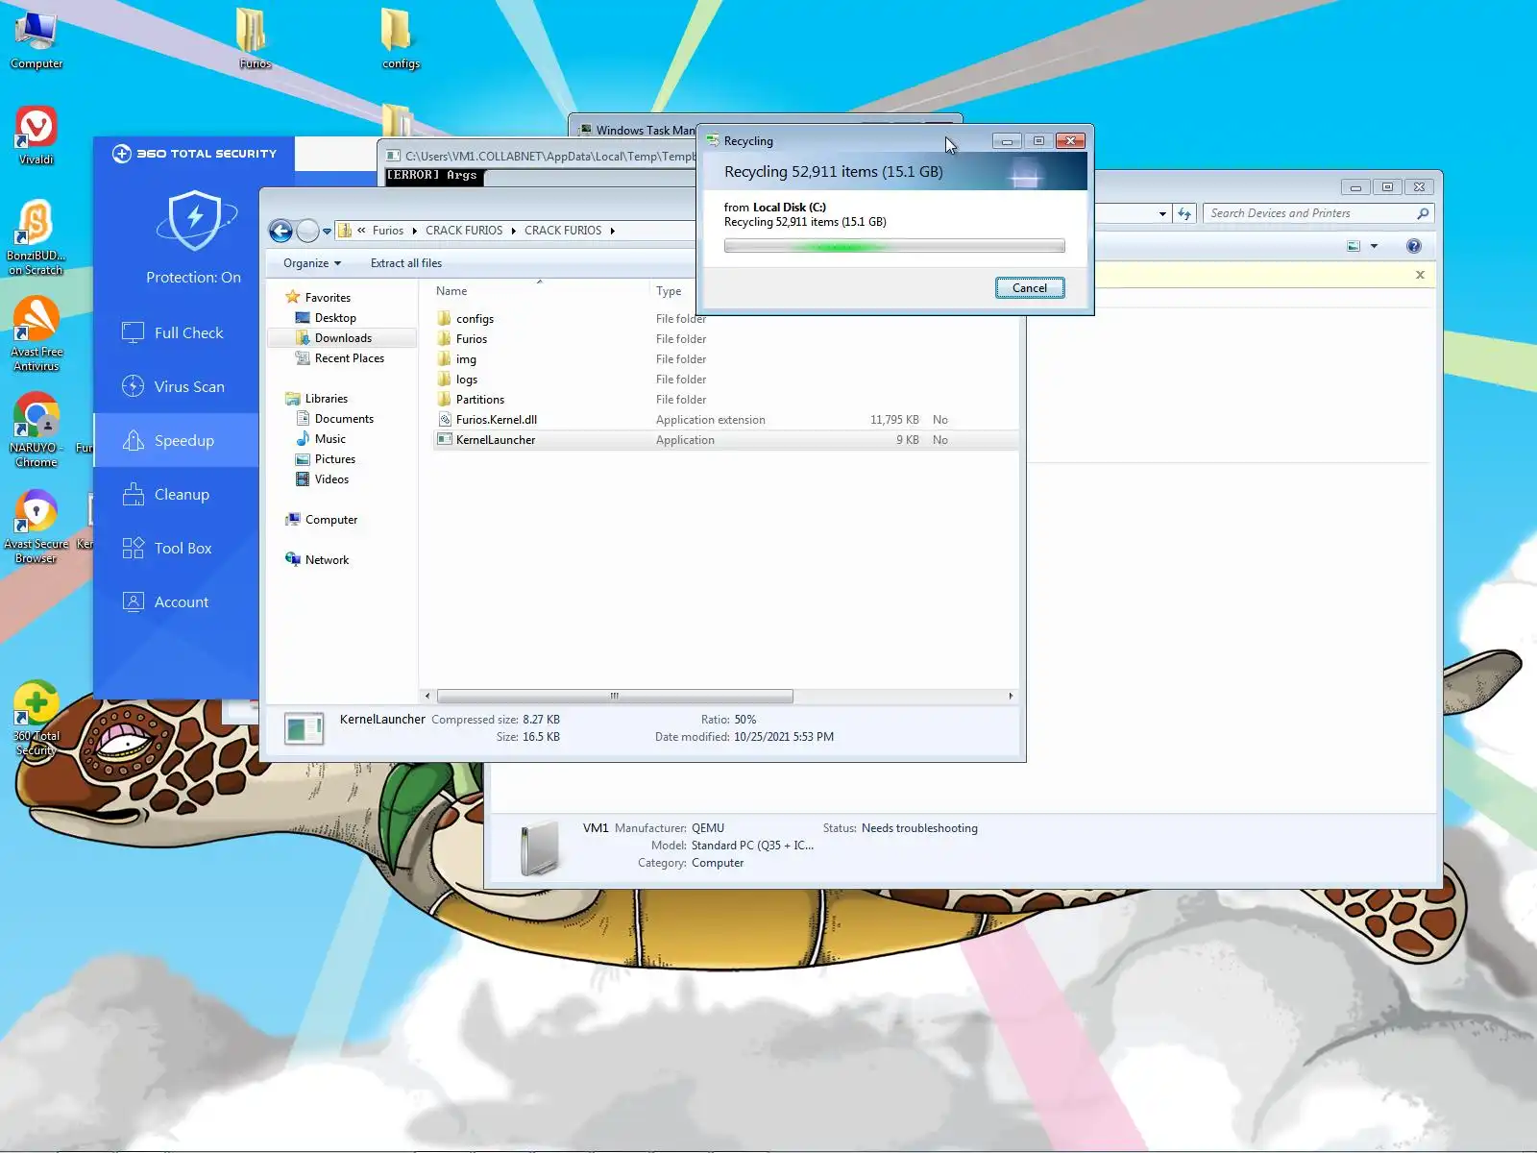The height and width of the screenshot is (1153, 1537).
Task: Click the Recycling progress bar
Action: pos(894,246)
